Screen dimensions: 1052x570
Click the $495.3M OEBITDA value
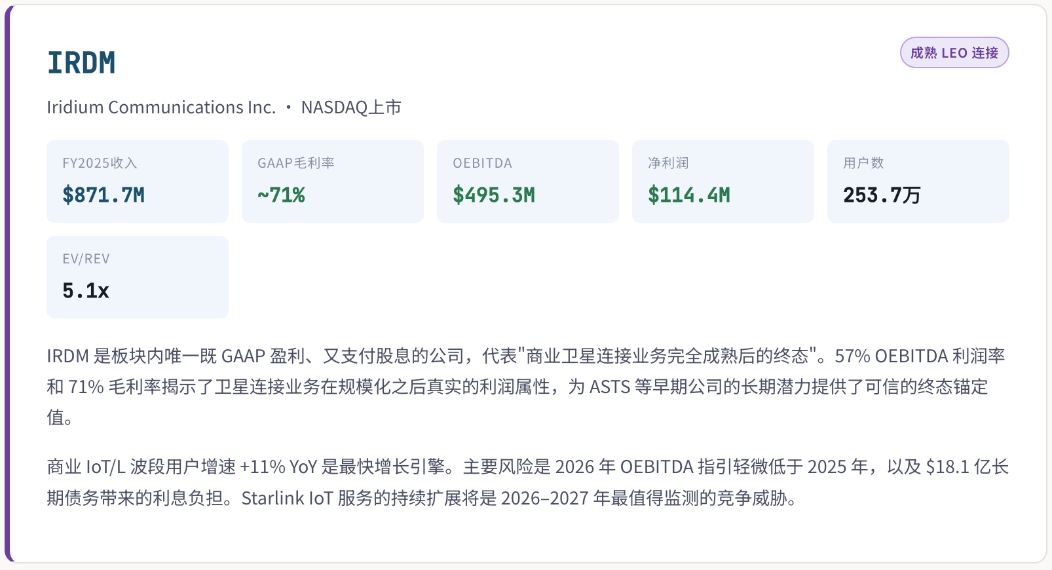click(494, 195)
